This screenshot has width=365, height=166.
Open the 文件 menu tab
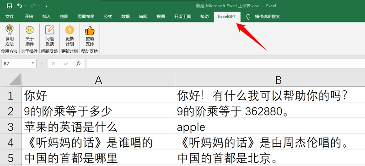coord(10,17)
